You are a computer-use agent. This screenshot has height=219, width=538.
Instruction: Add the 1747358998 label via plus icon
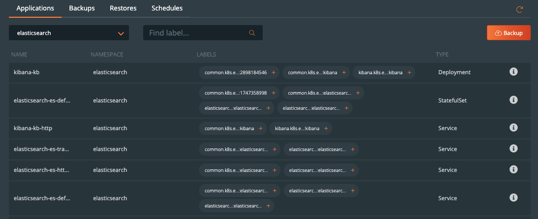click(x=273, y=93)
